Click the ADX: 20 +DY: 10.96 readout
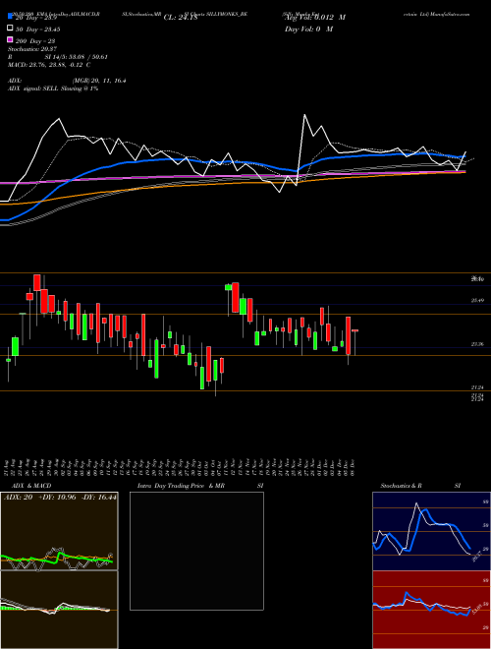Image resolution: width=491 pixels, height=649 pixels. (x=60, y=497)
